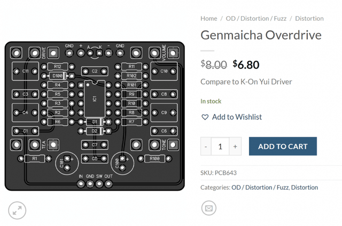
Task: Click the In stock status text
Action: pyautogui.click(x=211, y=101)
